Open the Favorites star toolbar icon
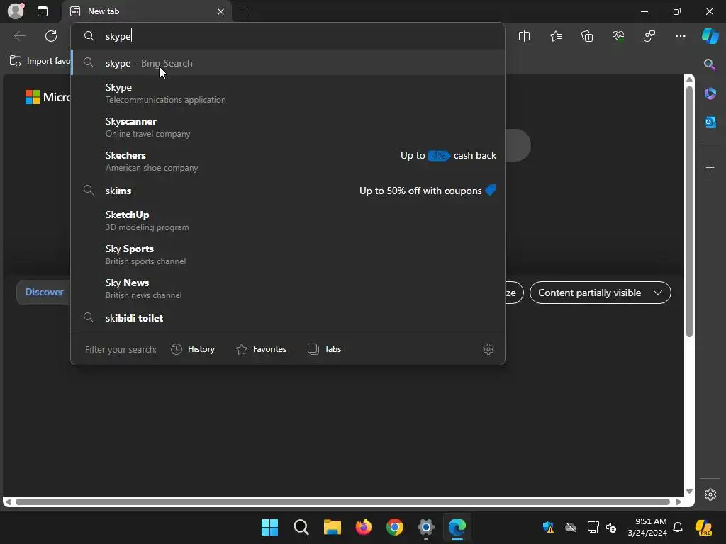 (x=556, y=36)
